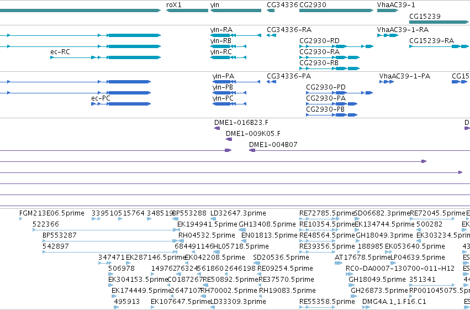This screenshot has width=470, height=310.
Task: Click CG34336-RA transcript label
Action: coord(289,30)
